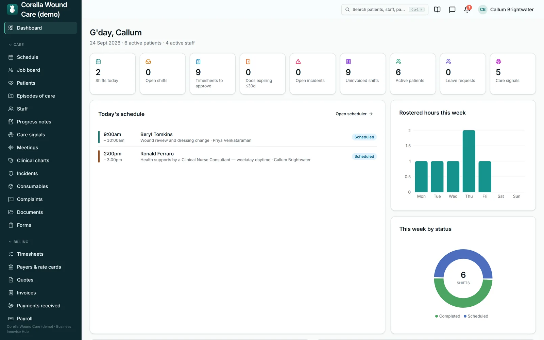544x340 pixels.
Task: Open the Docs expiring ≤30d card
Action: (262, 74)
